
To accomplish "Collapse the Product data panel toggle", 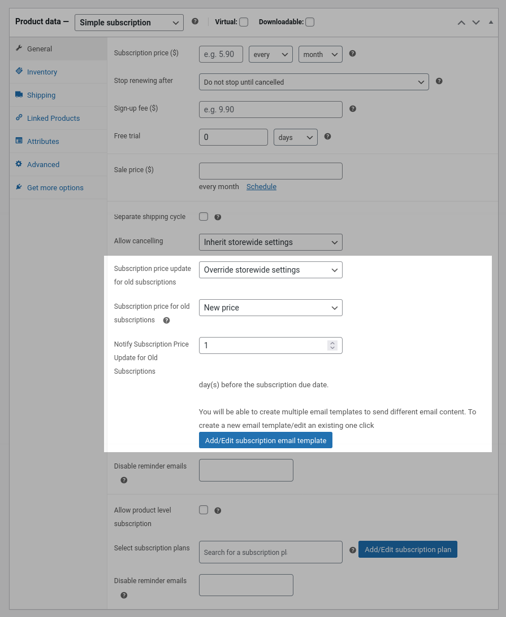I will 491,22.
